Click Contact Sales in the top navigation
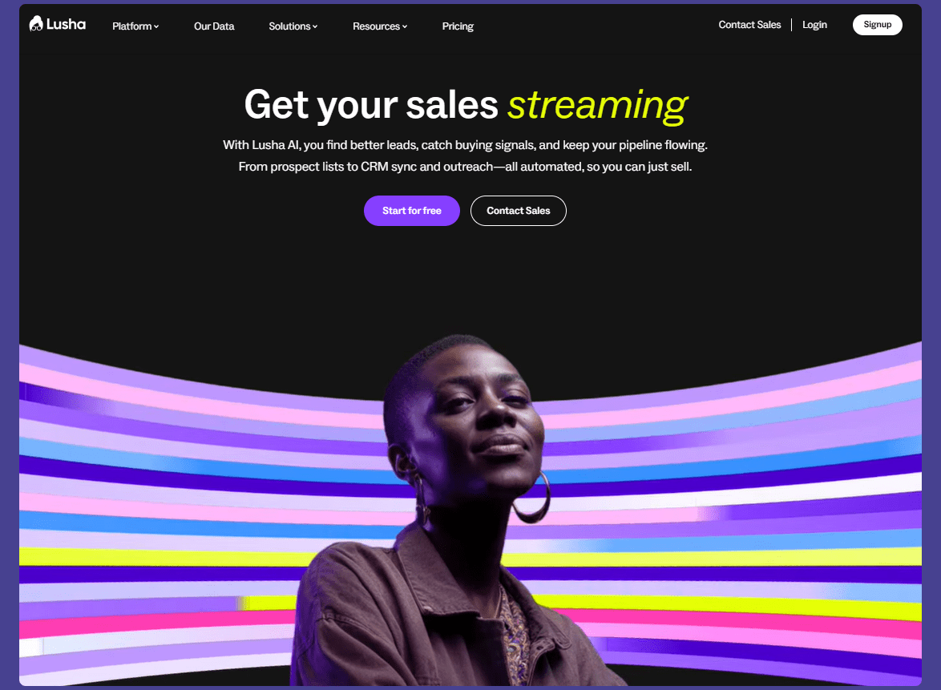The image size is (941, 690). (749, 25)
